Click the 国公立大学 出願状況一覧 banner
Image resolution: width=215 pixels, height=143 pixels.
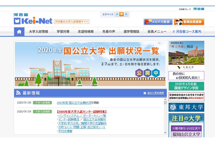pyautogui.click(x=90, y=64)
